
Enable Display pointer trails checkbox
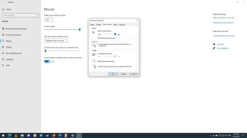pyautogui.click(x=98, y=54)
